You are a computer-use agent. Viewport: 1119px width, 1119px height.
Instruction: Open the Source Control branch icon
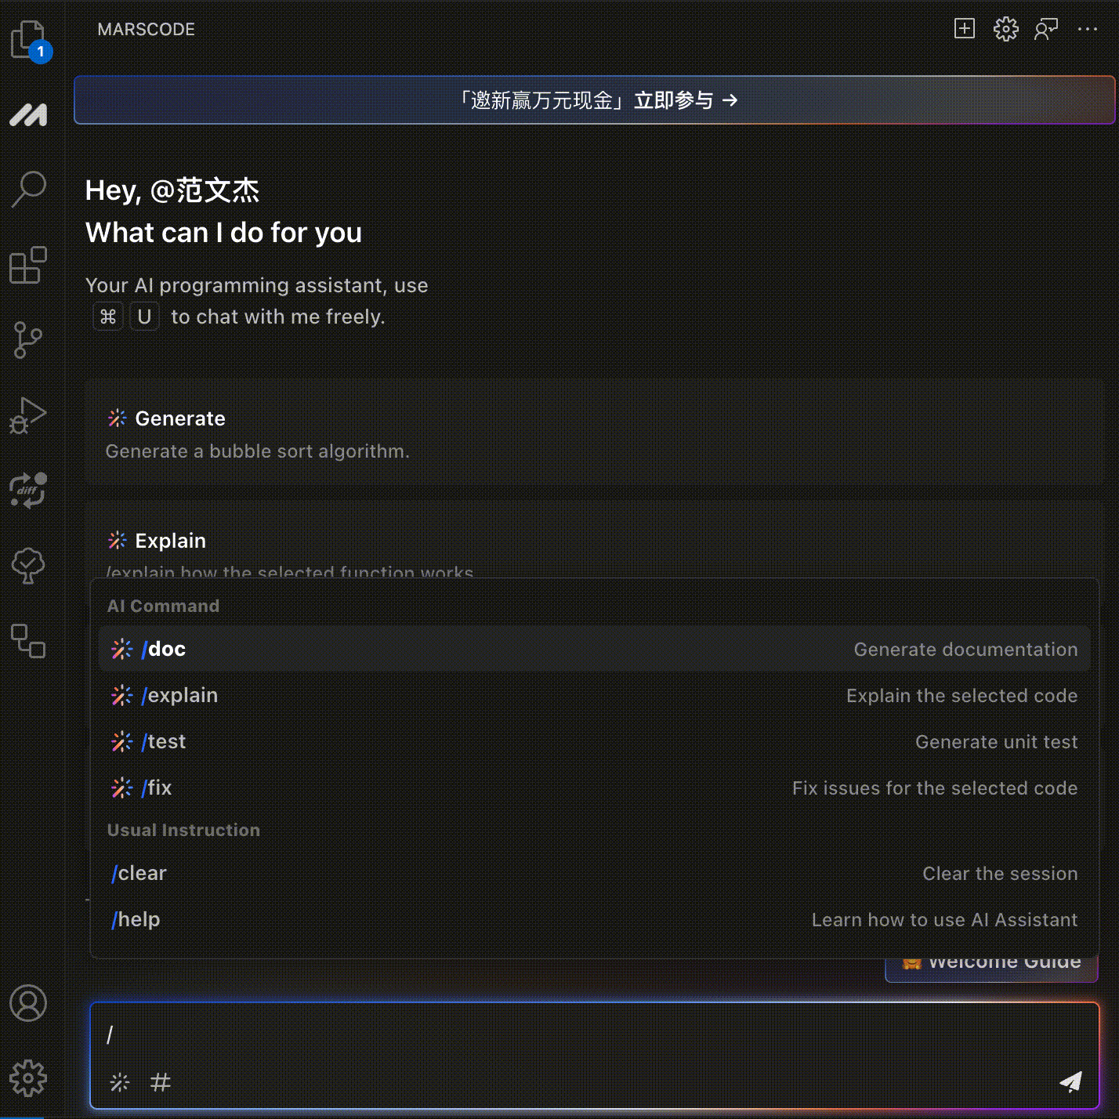point(28,340)
